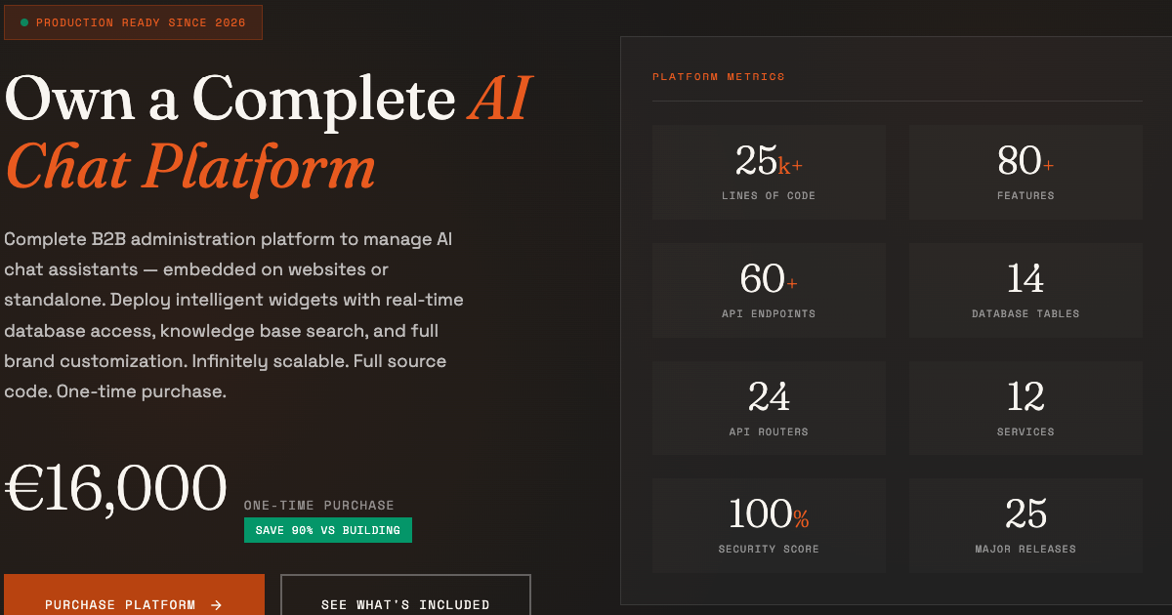Click the Purchase Platform button
The width and height of the screenshot is (1172, 615).
coord(134,595)
